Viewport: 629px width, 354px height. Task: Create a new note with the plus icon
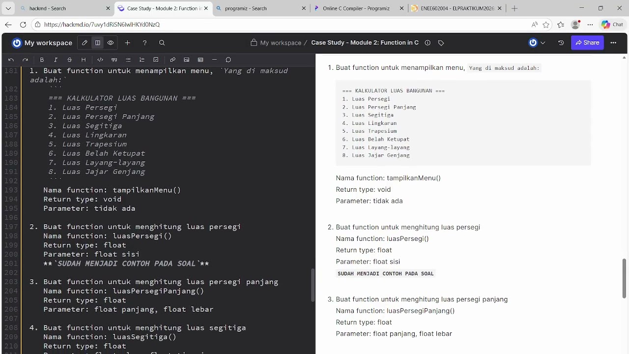127,43
